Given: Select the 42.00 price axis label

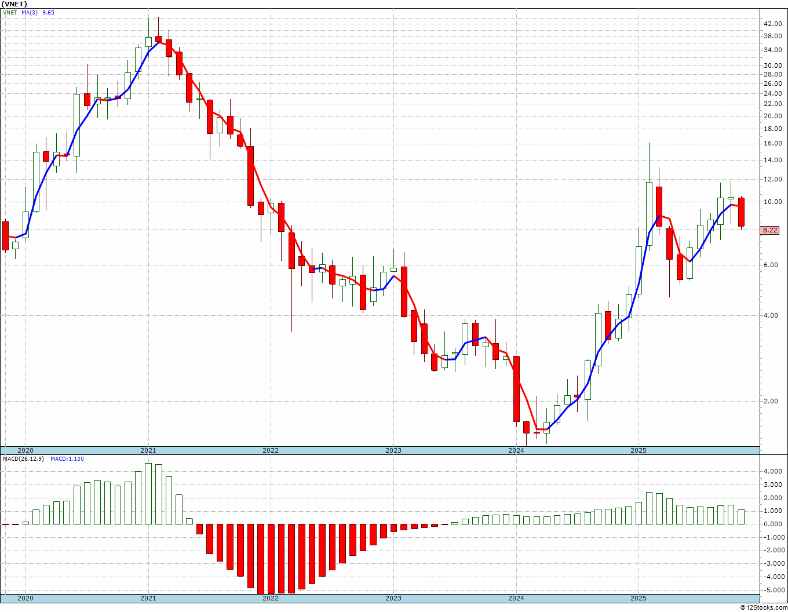Looking at the screenshot, I should 772,24.
